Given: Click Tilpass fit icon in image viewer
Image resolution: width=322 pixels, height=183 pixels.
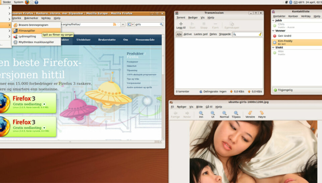Looking at the screenshot, I should click(236, 115).
